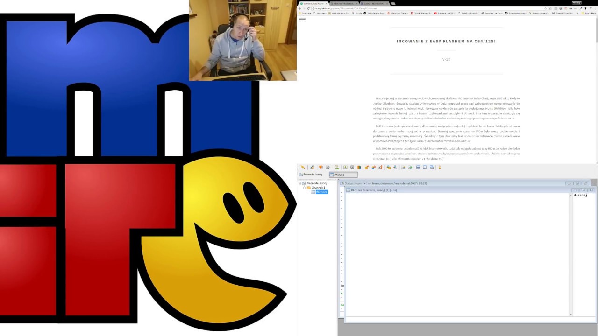Cascade mIRC windows via toolbar icon
Viewport: 598px width, 336px height.
coord(432,167)
